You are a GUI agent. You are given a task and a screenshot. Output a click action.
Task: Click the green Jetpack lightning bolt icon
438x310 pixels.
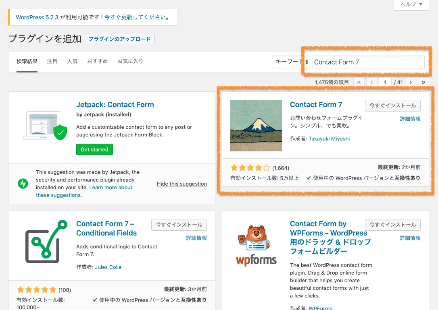tap(23, 184)
